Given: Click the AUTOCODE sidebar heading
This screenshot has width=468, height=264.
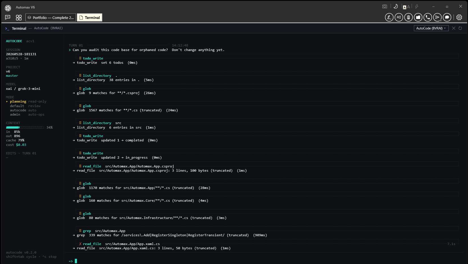Looking at the screenshot, I should tap(14, 41).
